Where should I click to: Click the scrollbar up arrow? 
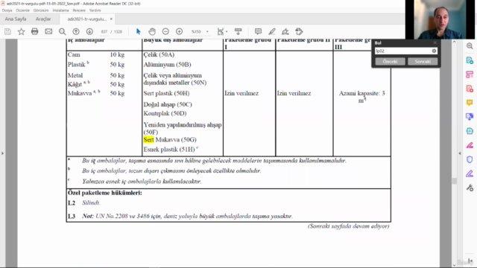click(x=454, y=42)
